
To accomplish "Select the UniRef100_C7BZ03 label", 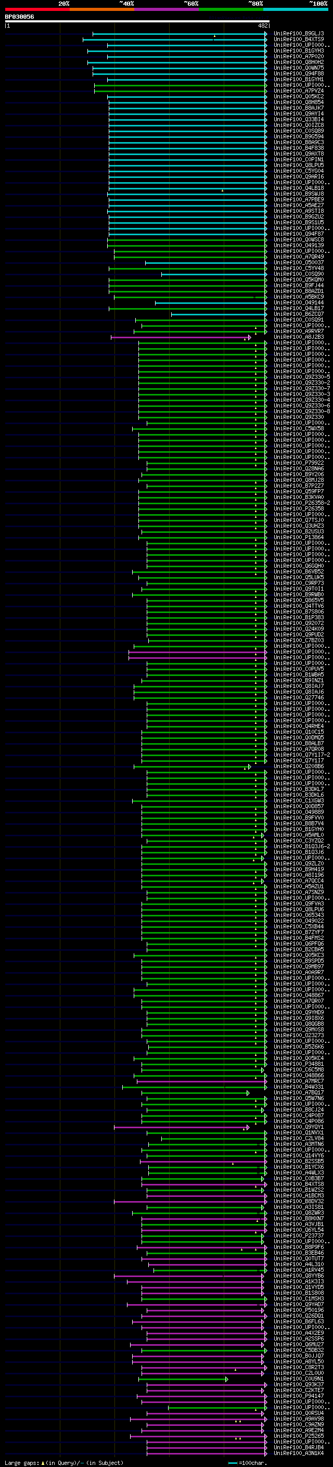I will click(298, 641).
